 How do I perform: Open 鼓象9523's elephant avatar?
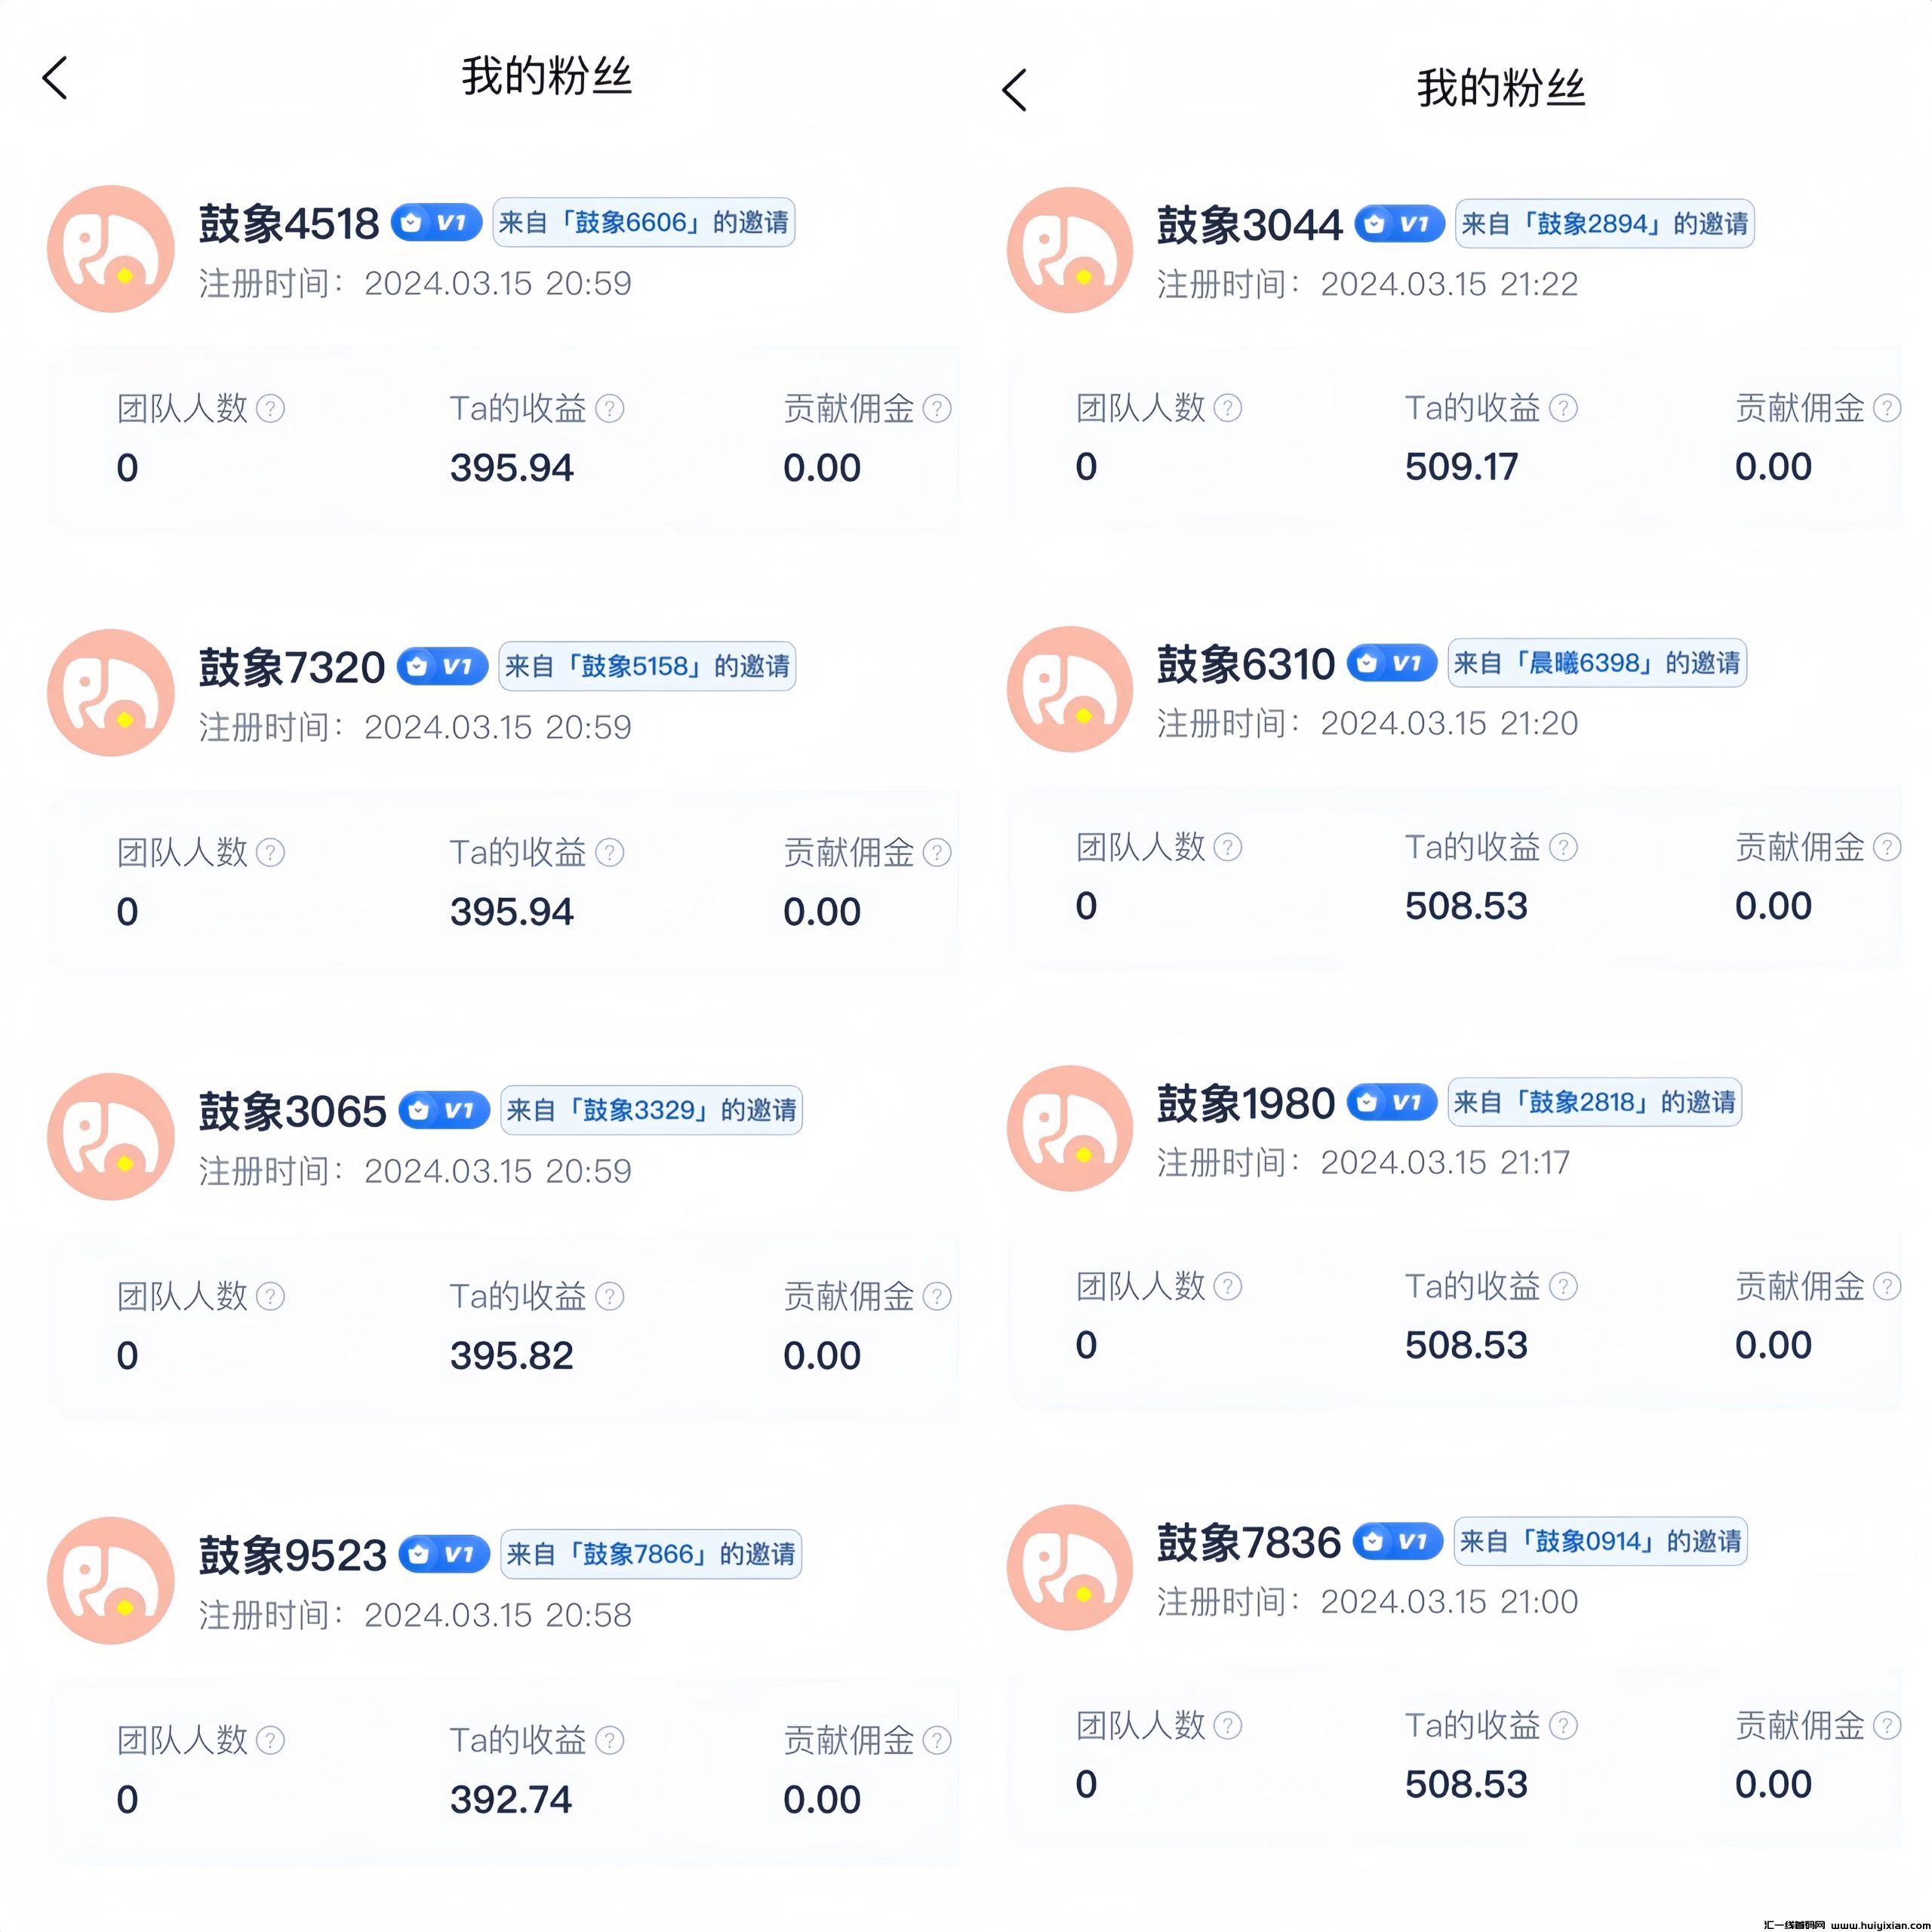[x=111, y=1581]
